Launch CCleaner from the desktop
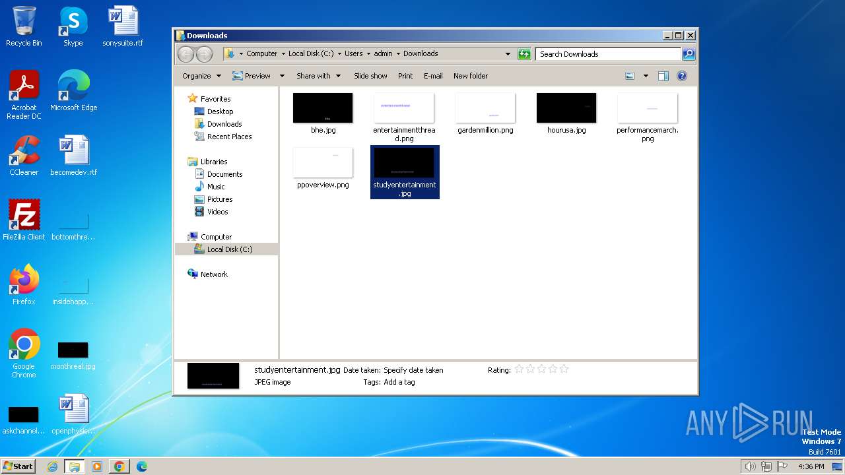845x475 pixels. click(24, 156)
